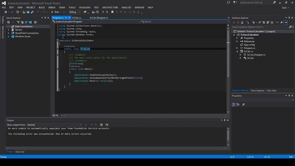Switch to the Error List tab
The image size is (295, 166).
pyautogui.click(x=20, y=152)
